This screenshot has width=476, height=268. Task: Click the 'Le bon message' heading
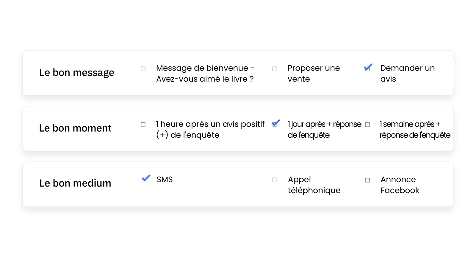click(x=77, y=73)
